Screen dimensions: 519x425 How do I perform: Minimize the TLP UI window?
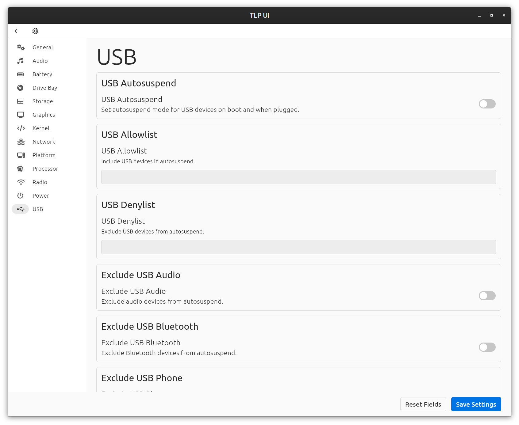(479, 15)
